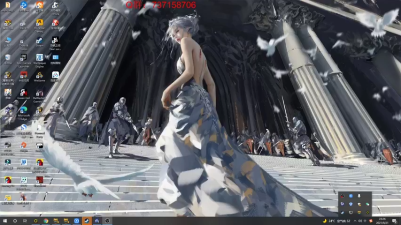
Task: Launch WeGame desktop shortcut
Action: [40, 77]
